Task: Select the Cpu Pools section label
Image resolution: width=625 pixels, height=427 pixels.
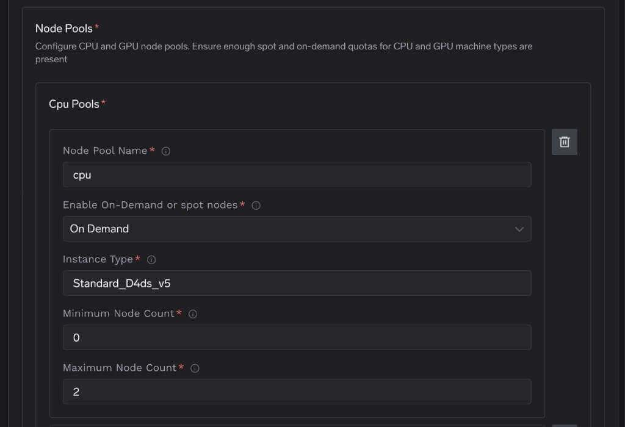Action: (74, 104)
